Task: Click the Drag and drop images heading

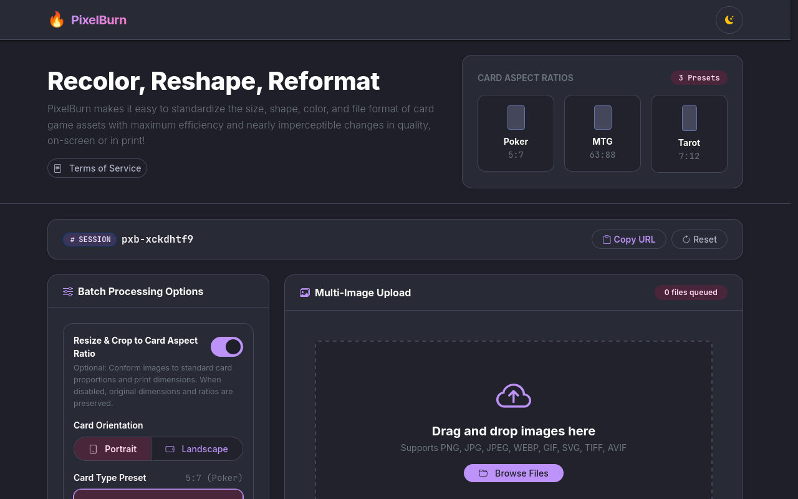Action: coord(514,431)
